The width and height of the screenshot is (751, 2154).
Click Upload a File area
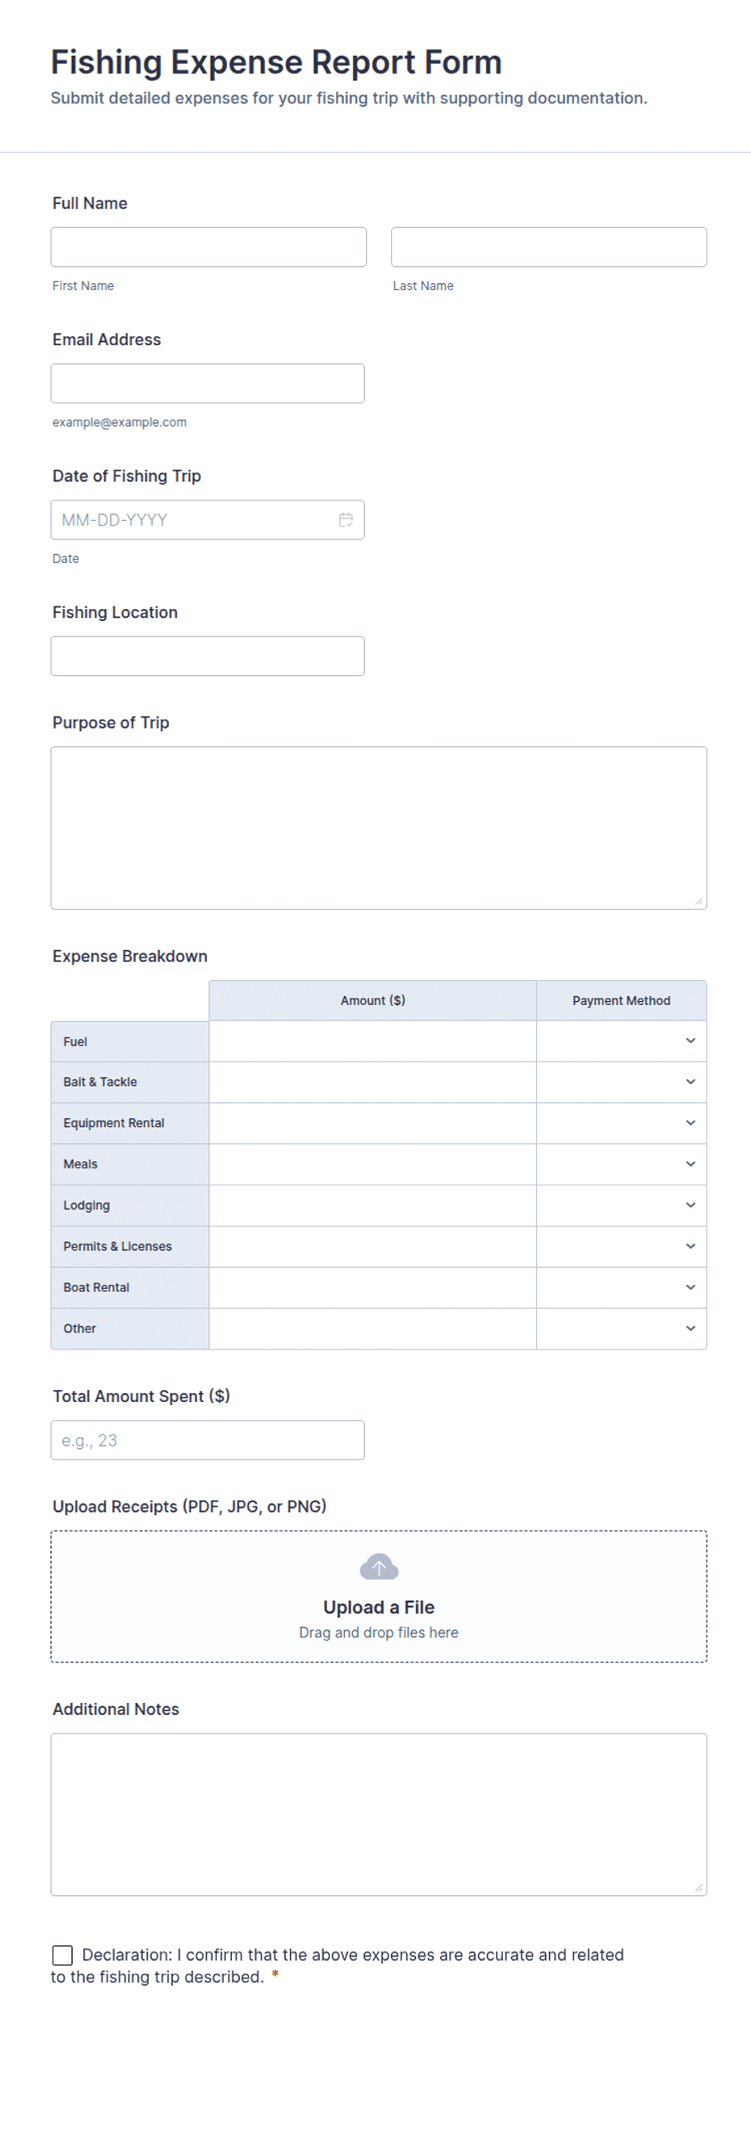tap(379, 1607)
